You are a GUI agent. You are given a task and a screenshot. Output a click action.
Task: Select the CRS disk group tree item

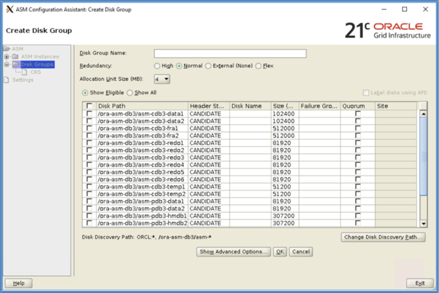point(35,72)
